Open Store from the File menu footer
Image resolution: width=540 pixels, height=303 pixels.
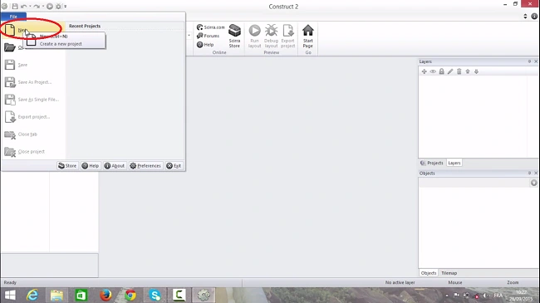67,166
